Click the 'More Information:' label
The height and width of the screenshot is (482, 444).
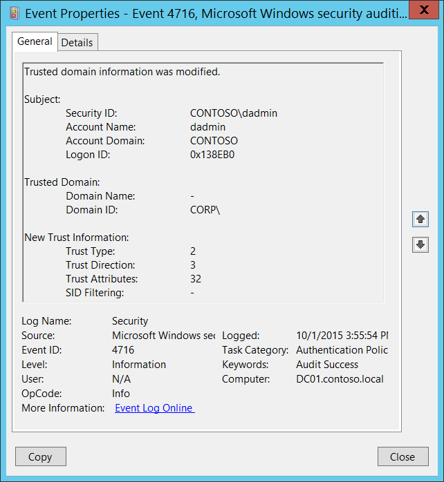63,408
